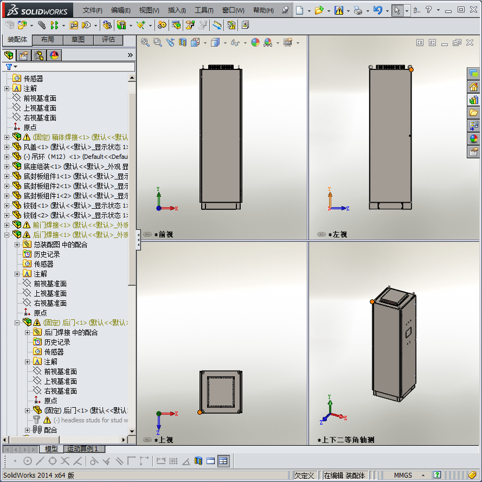This screenshot has width=482, height=482.
Task: Toggle the link icon beside 前视 view
Action: pos(147,235)
